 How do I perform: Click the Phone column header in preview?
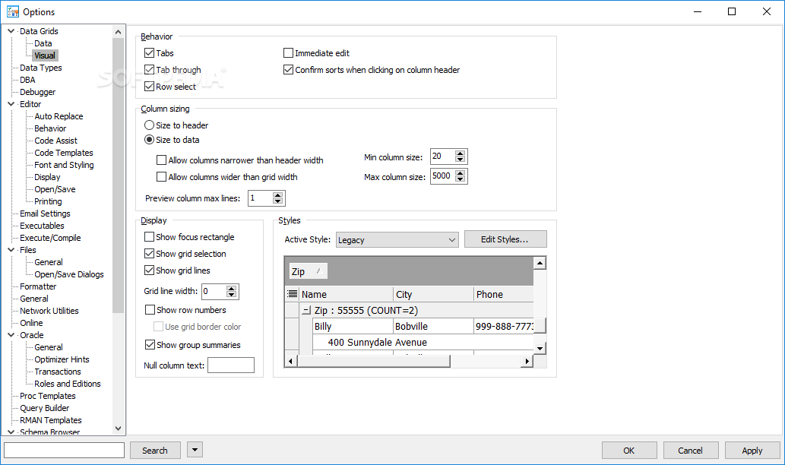503,294
